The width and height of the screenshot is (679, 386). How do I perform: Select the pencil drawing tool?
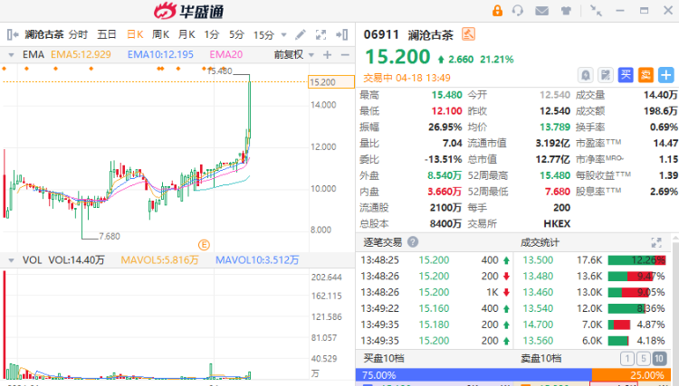[300, 34]
